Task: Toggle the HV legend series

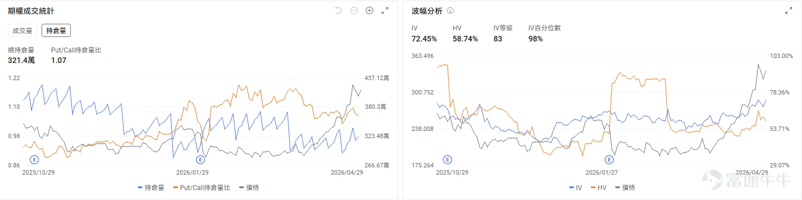Action: pos(599,188)
